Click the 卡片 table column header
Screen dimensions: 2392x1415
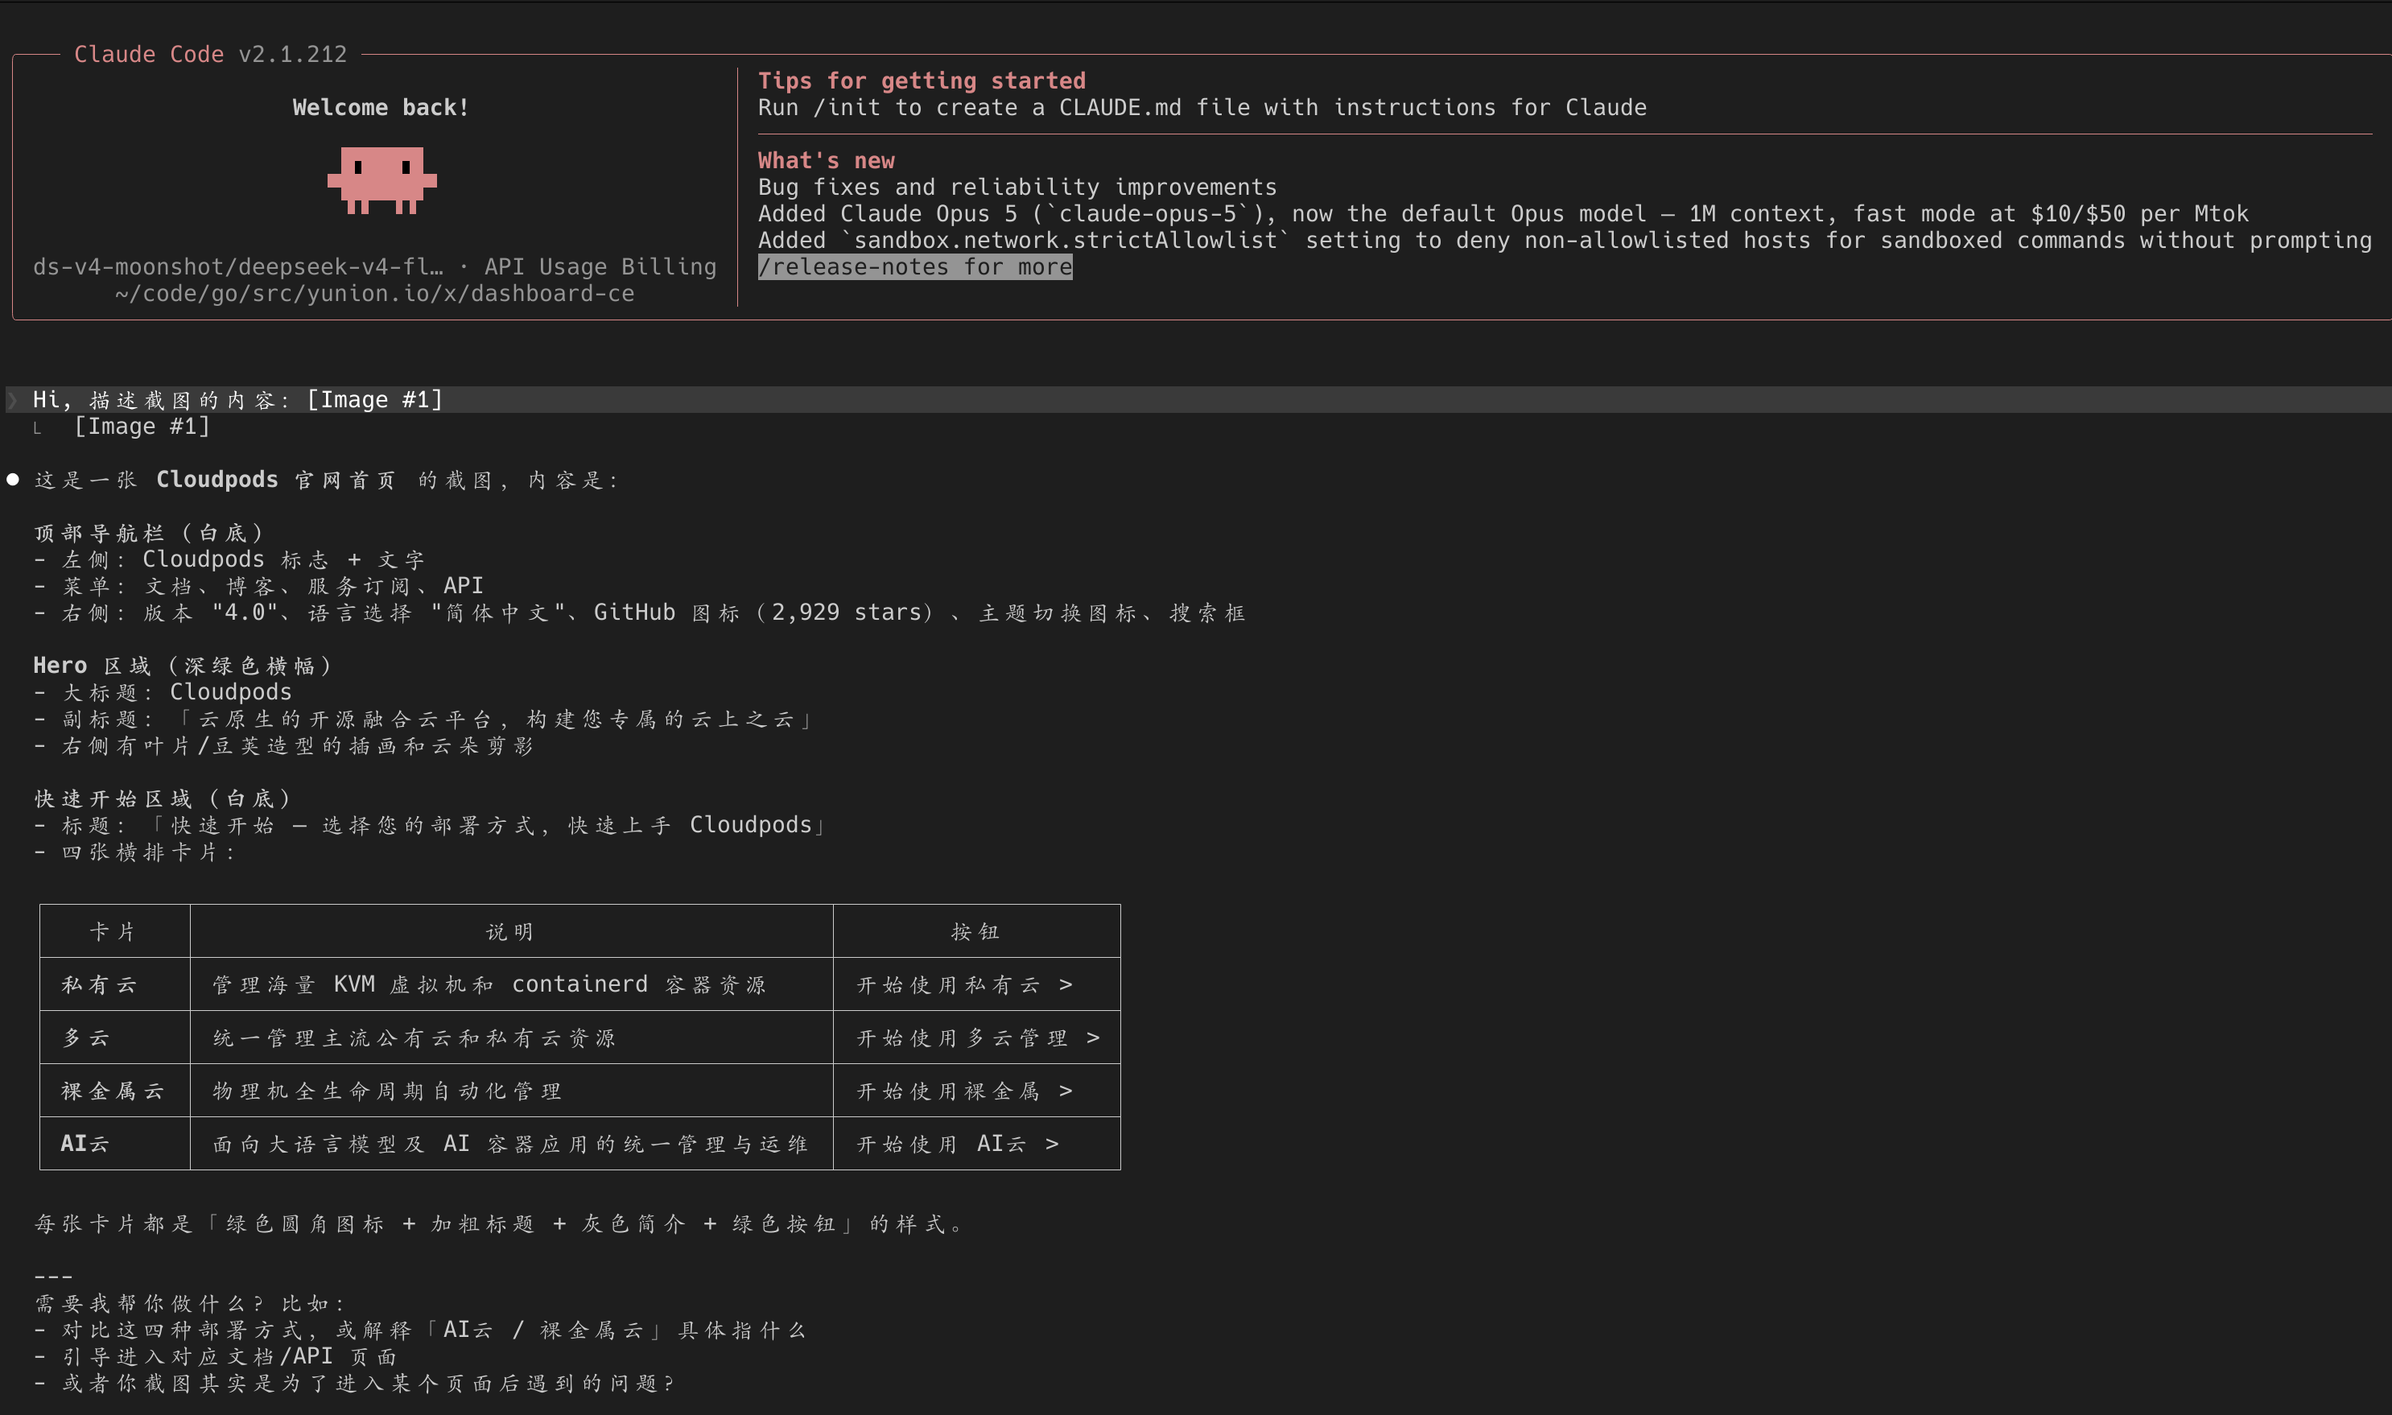click(x=113, y=931)
